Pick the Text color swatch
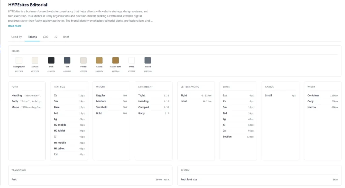Image resolution: width=345 pixels, height=188 pixels. coord(67,60)
